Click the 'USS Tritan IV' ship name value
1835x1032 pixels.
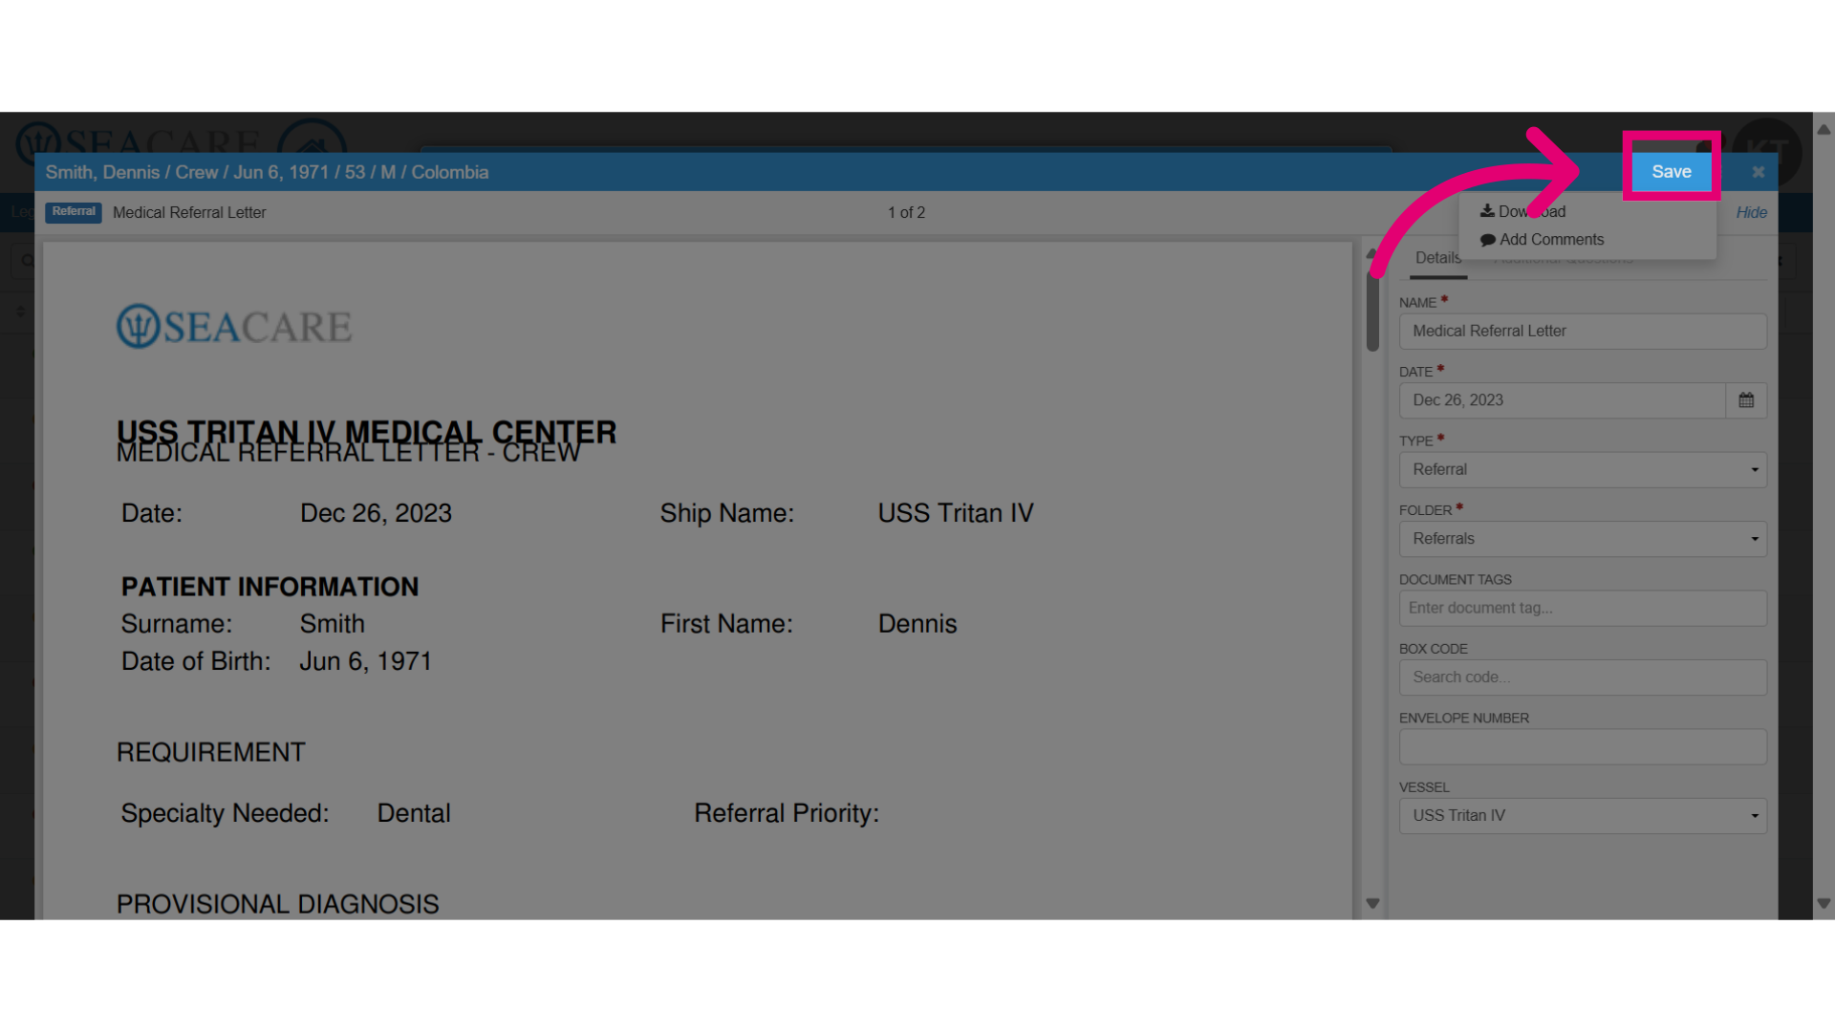pyautogui.click(x=956, y=513)
